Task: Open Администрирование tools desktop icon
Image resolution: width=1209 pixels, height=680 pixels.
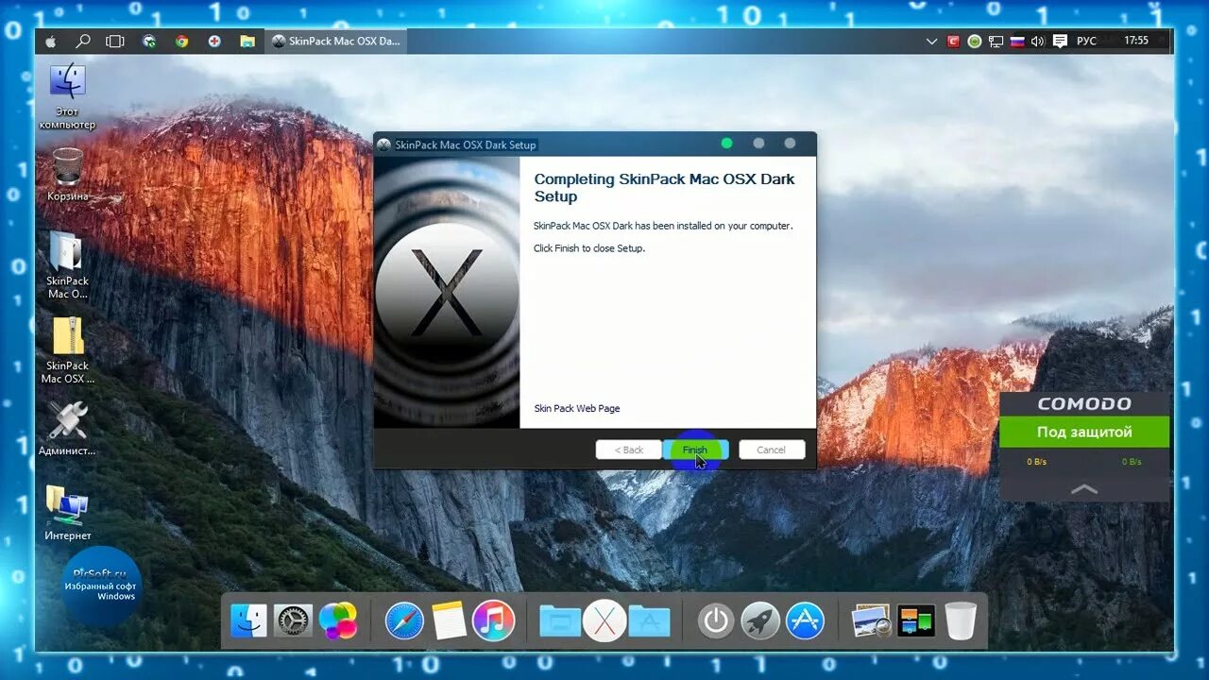Action: (x=67, y=429)
